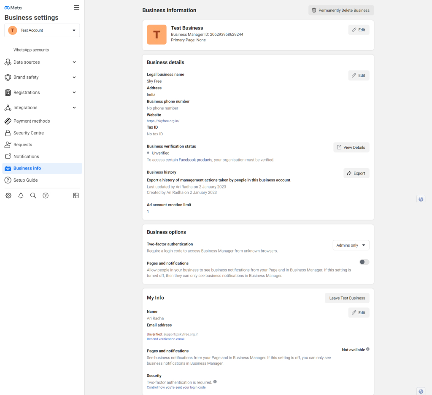Image resolution: width=432 pixels, height=395 pixels.
Task: Click the Brand safety shield icon
Action: point(8,77)
